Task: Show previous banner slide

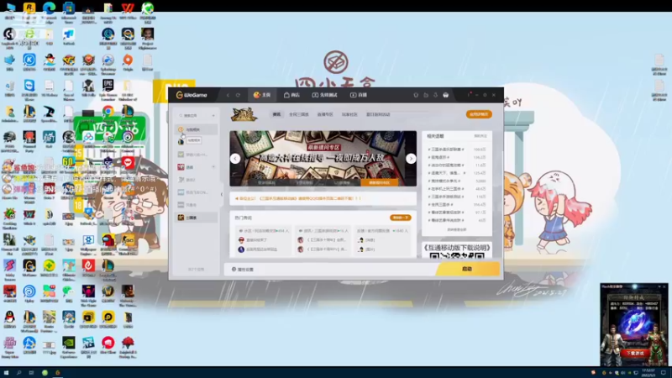Action: (x=235, y=159)
